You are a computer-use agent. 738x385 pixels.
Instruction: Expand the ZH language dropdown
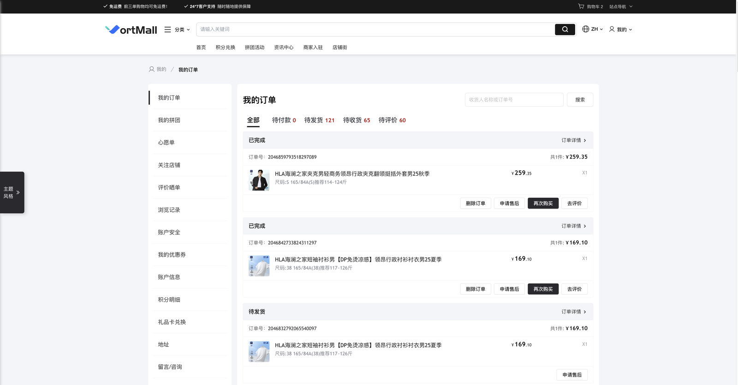597,29
